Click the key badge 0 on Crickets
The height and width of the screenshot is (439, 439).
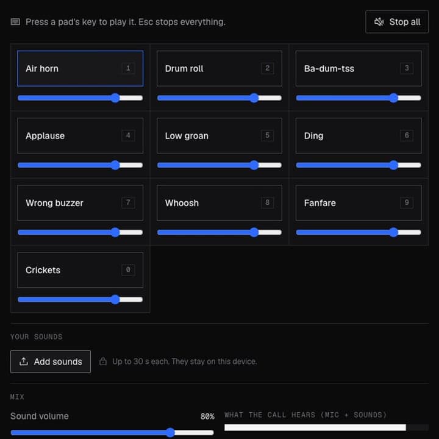pyautogui.click(x=128, y=269)
